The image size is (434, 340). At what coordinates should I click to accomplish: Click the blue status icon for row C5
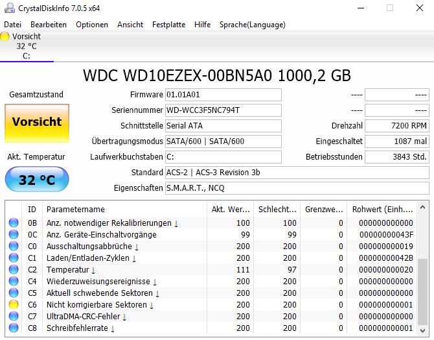coord(14,293)
